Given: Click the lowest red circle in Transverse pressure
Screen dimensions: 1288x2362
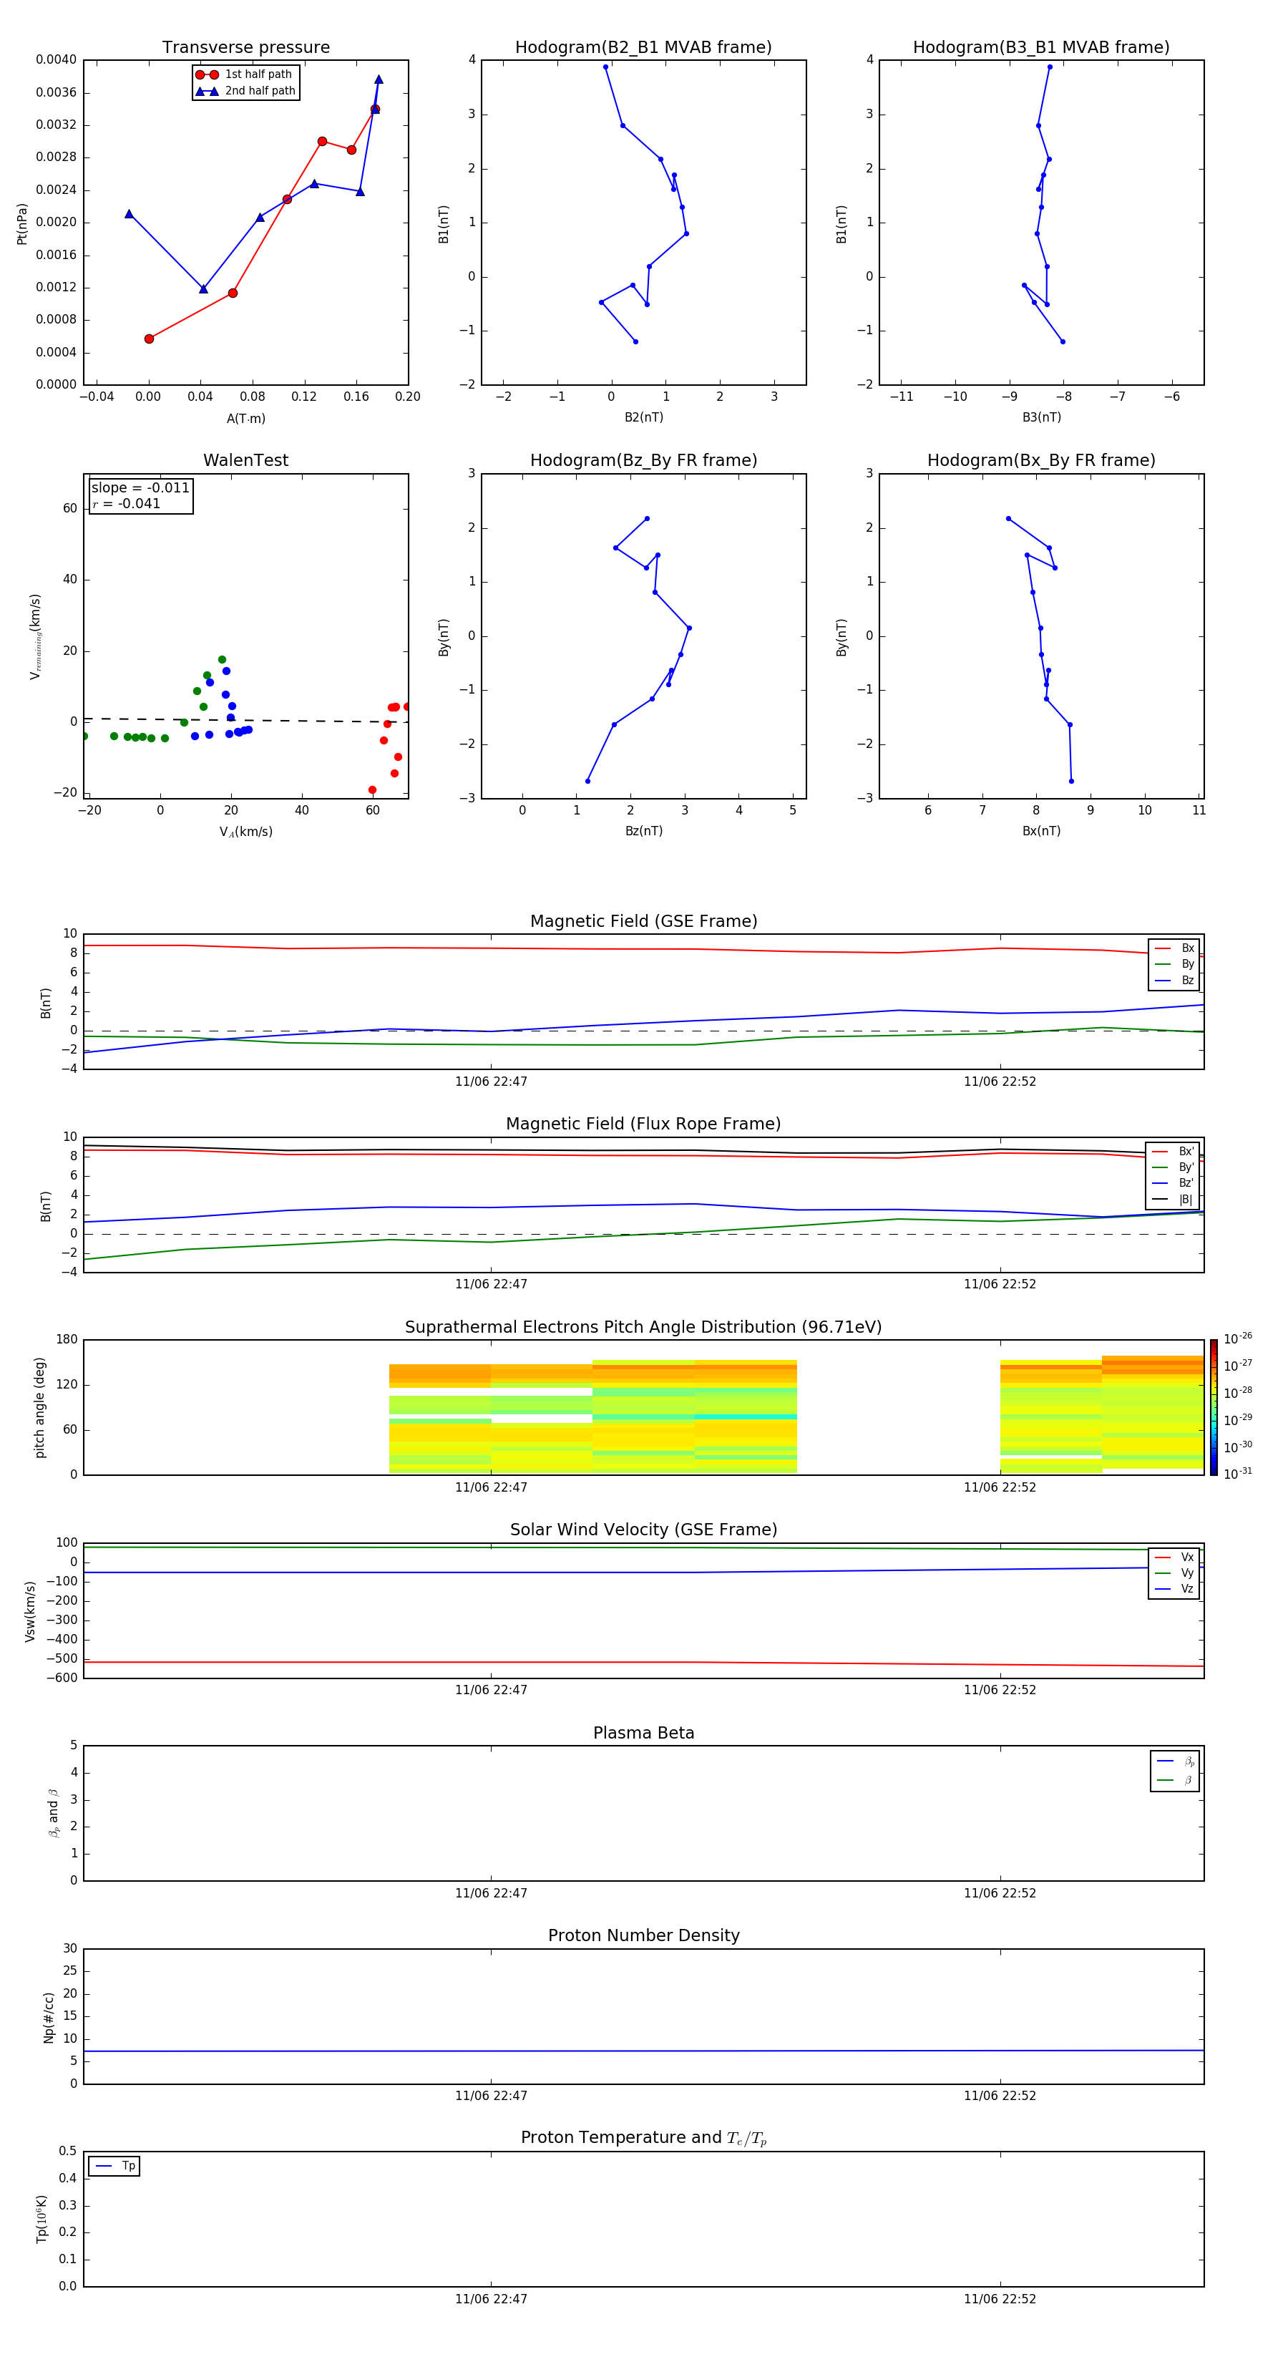Looking at the screenshot, I should click(150, 339).
